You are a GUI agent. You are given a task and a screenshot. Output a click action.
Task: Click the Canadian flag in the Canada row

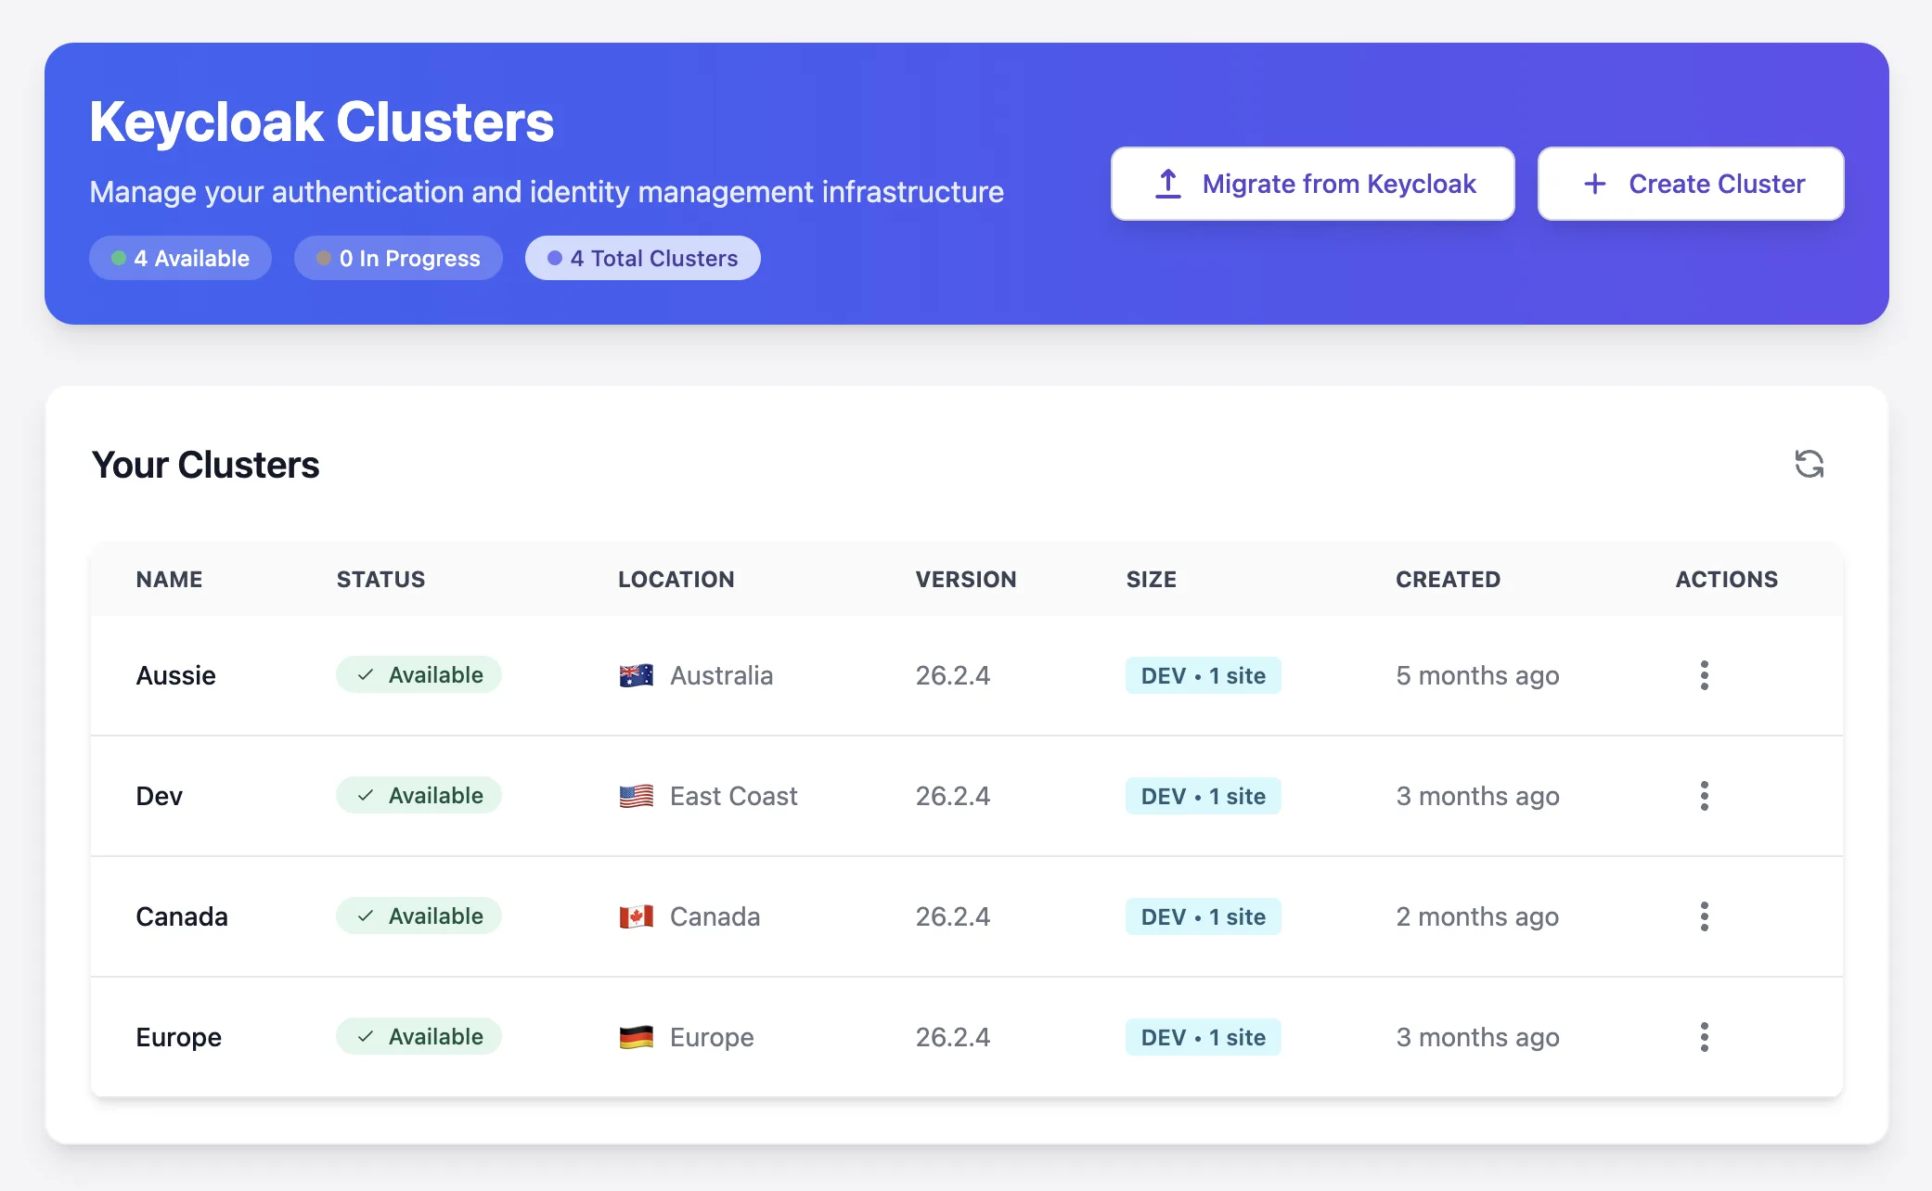635,916
